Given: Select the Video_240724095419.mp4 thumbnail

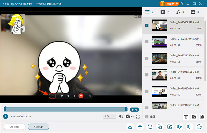Looking at the screenshot, I should (159, 25).
